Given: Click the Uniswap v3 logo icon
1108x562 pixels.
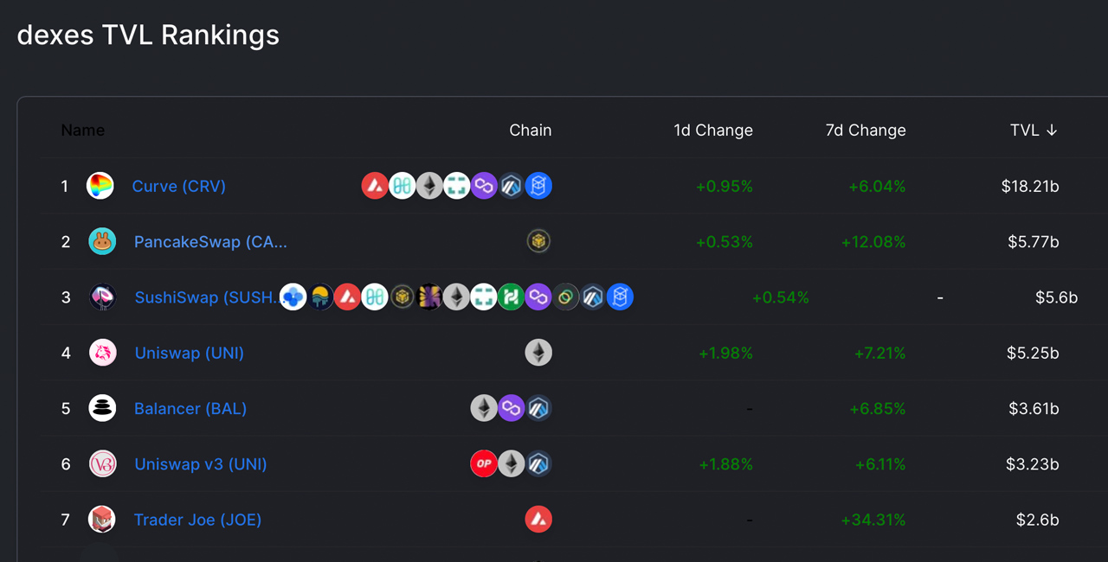Looking at the screenshot, I should [102, 464].
